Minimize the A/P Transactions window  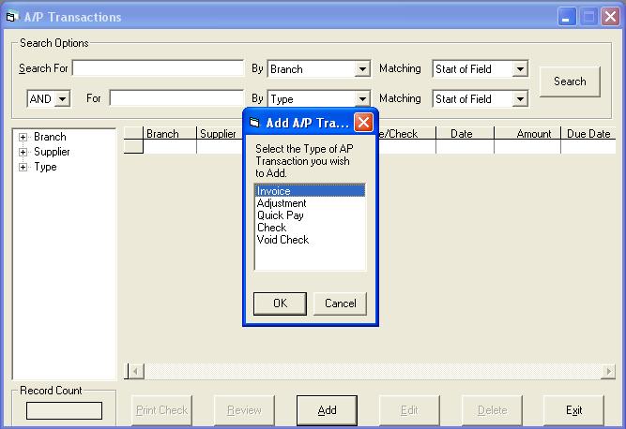(567, 17)
